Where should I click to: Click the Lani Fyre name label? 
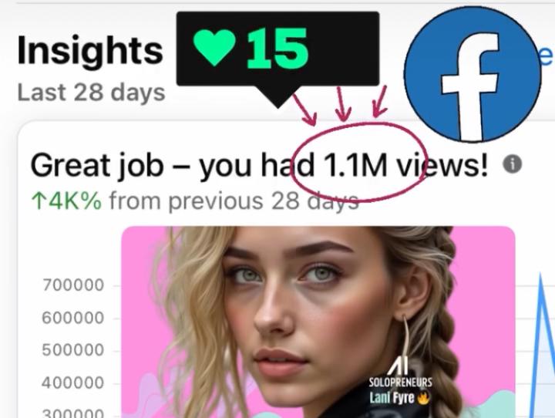[x=392, y=398]
